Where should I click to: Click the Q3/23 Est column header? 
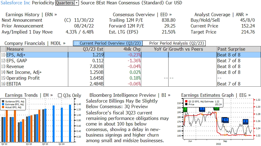[86, 49]
